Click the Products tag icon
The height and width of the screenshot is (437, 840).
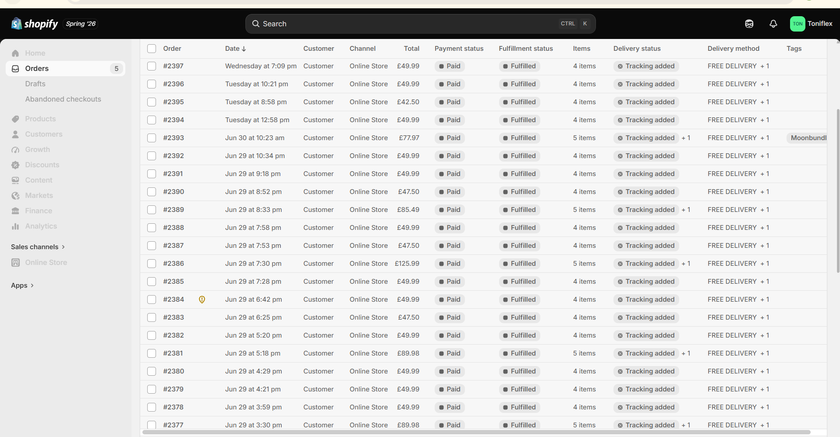15,119
